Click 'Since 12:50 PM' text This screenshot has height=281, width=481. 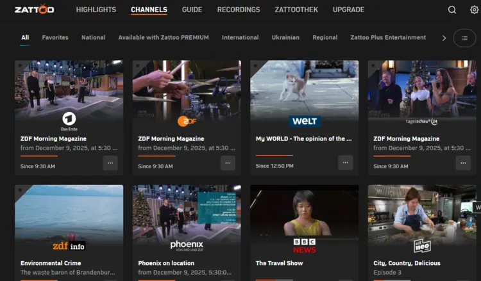tap(274, 166)
